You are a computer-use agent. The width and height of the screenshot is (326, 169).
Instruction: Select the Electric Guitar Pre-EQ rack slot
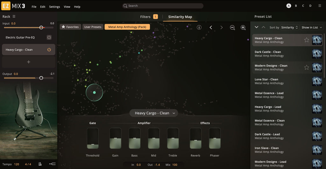29,37
